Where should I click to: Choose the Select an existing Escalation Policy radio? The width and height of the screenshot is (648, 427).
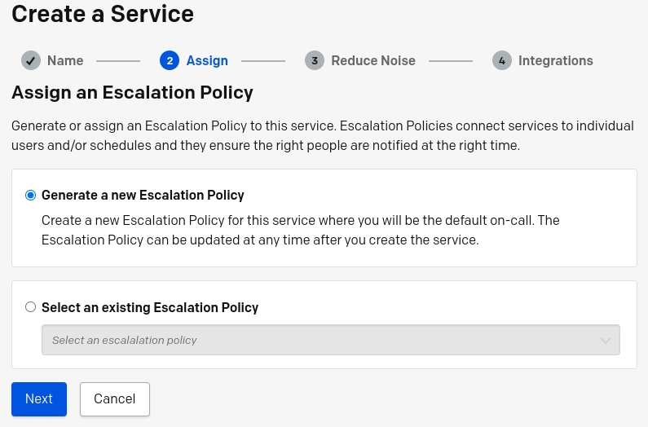31,307
